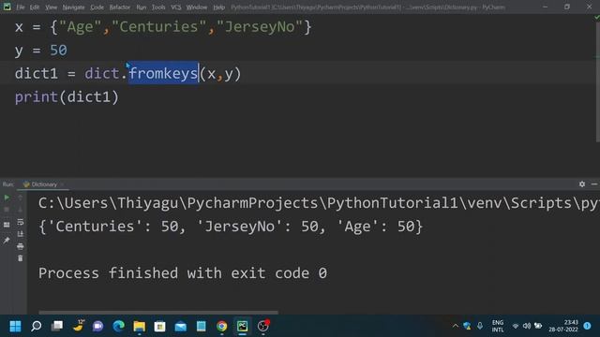Open the Edit menu
The height and width of the screenshot is (337, 600).
(35, 7)
